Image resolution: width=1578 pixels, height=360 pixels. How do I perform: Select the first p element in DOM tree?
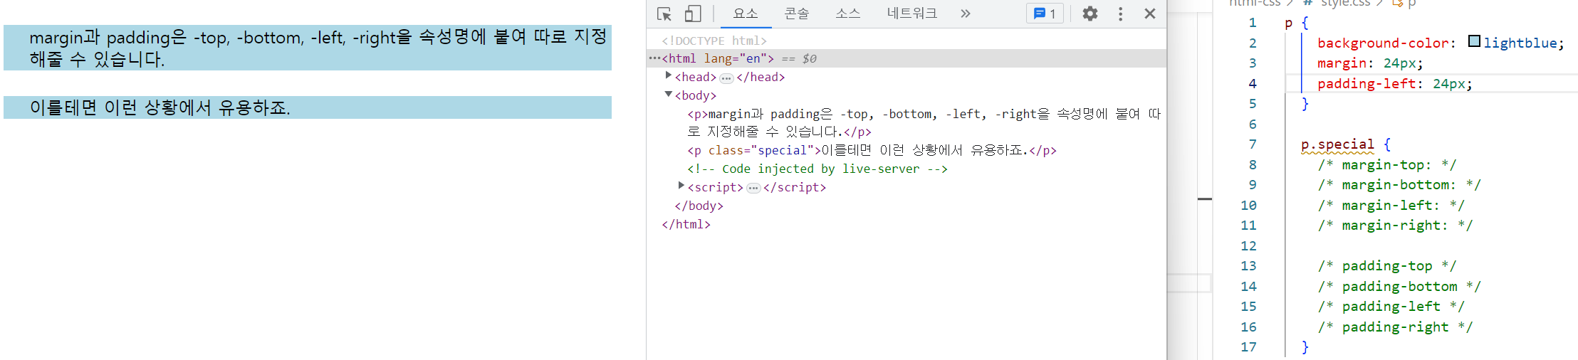coord(924,123)
